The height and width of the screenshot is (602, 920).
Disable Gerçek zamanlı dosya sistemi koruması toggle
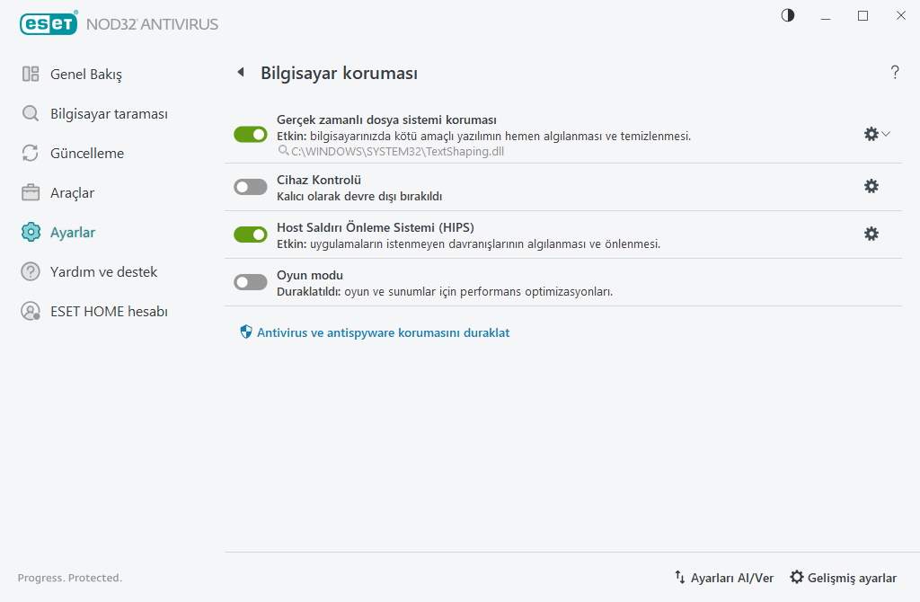tap(251, 135)
